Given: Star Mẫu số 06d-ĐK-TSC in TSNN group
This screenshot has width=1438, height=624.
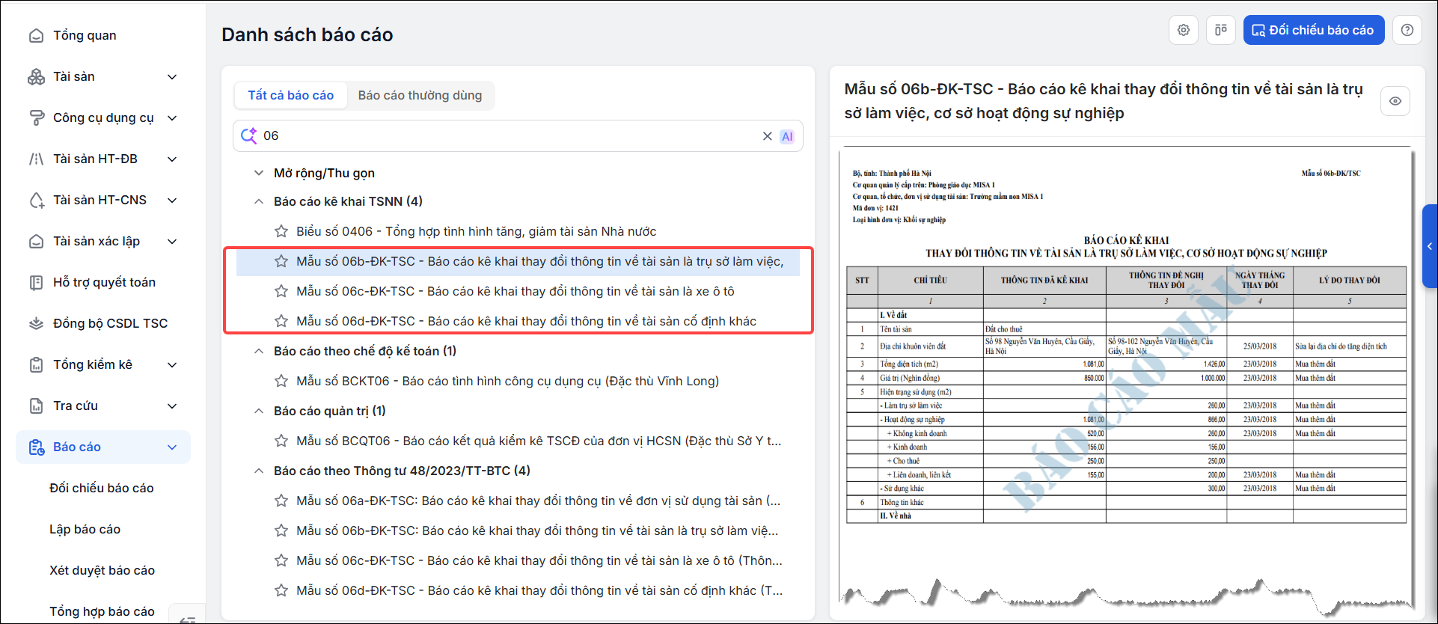Looking at the screenshot, I should coord(281,321).
